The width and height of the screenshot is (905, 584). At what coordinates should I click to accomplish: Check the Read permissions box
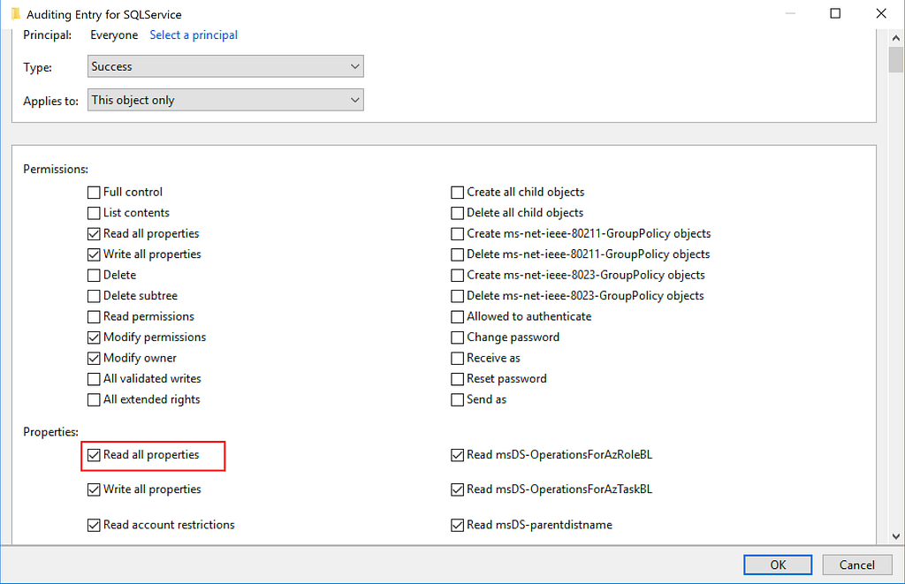click(94, 317)
